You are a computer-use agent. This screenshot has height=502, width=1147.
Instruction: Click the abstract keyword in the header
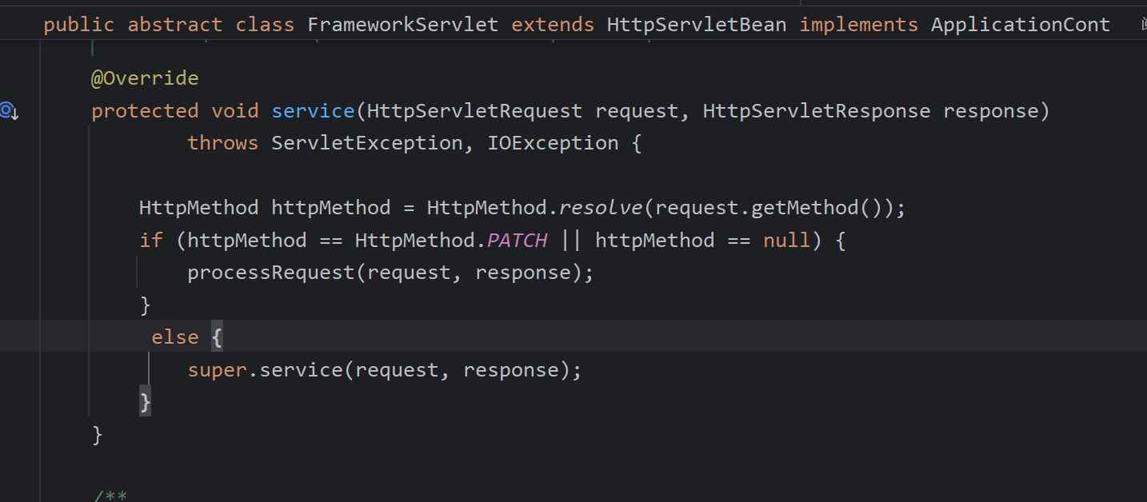(x=175, y=25)
